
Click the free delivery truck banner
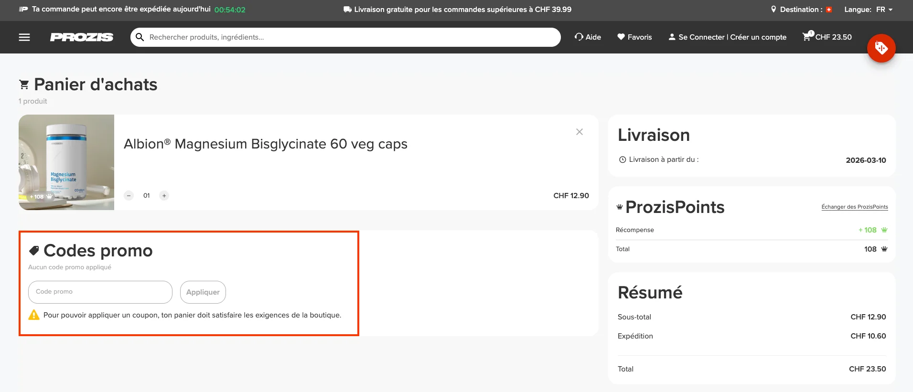[x=457, y=10]
